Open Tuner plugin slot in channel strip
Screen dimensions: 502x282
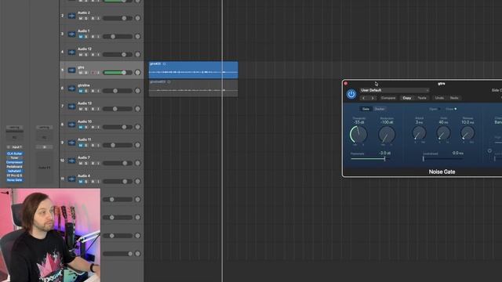pos(14,158)
